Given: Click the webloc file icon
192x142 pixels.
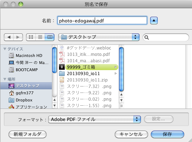Looking at the screenshot, I should pos(62,48).
